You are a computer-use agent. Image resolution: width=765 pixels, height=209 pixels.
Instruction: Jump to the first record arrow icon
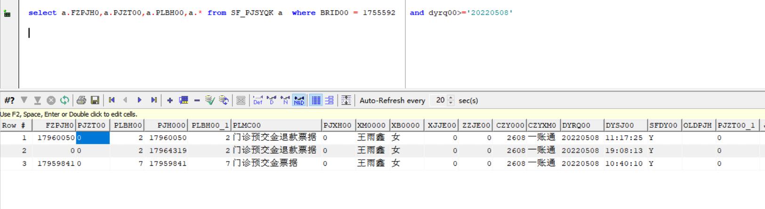tap(112, 100)
